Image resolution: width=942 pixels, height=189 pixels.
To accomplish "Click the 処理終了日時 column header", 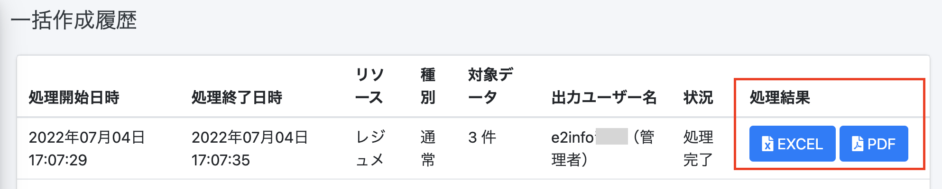I will pyautogui.click(x=237, y=97).
